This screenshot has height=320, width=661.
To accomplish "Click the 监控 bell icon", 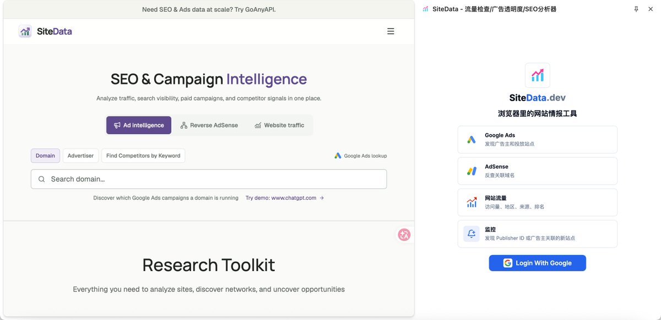I will [472, 234].
